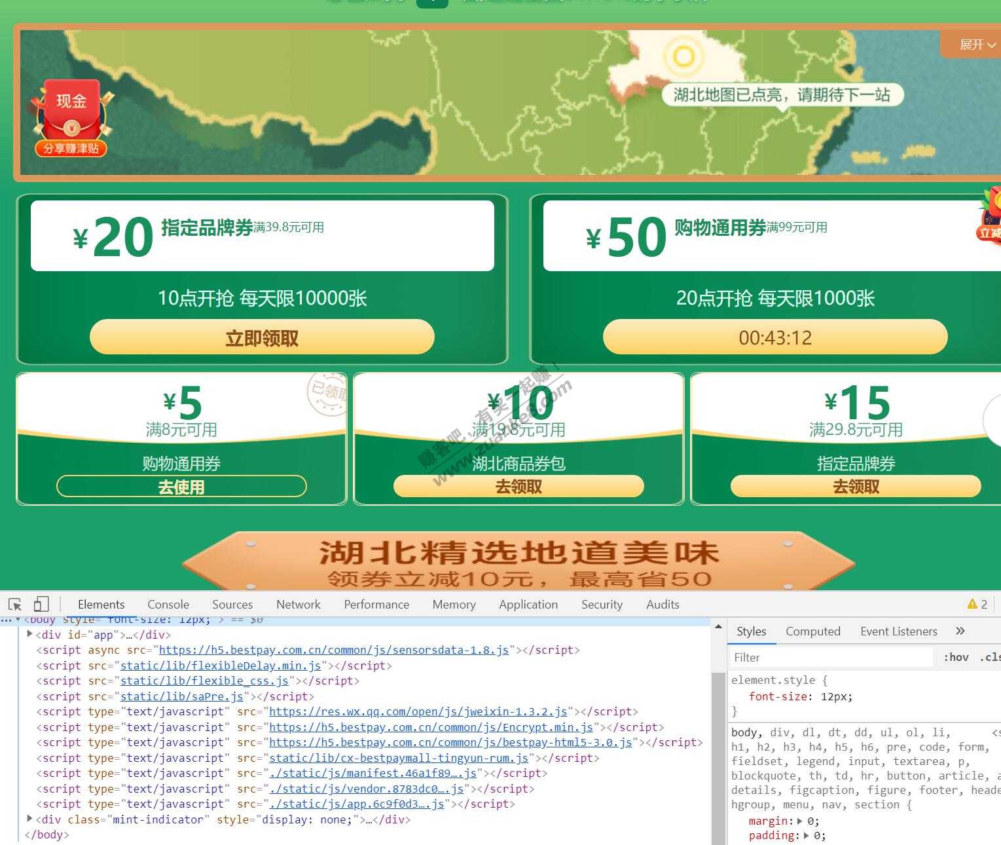Focus the Styles Filter input field
Viewport: 1001px width, 845px height.
(831, 657)
